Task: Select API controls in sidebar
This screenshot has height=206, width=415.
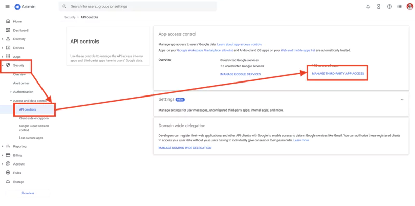Action: 27,109
